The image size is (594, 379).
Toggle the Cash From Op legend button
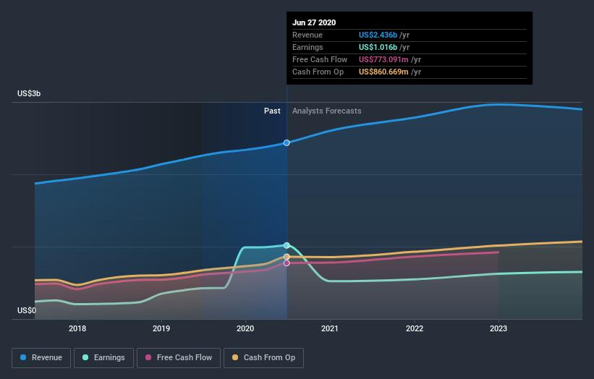pos(263,358)
